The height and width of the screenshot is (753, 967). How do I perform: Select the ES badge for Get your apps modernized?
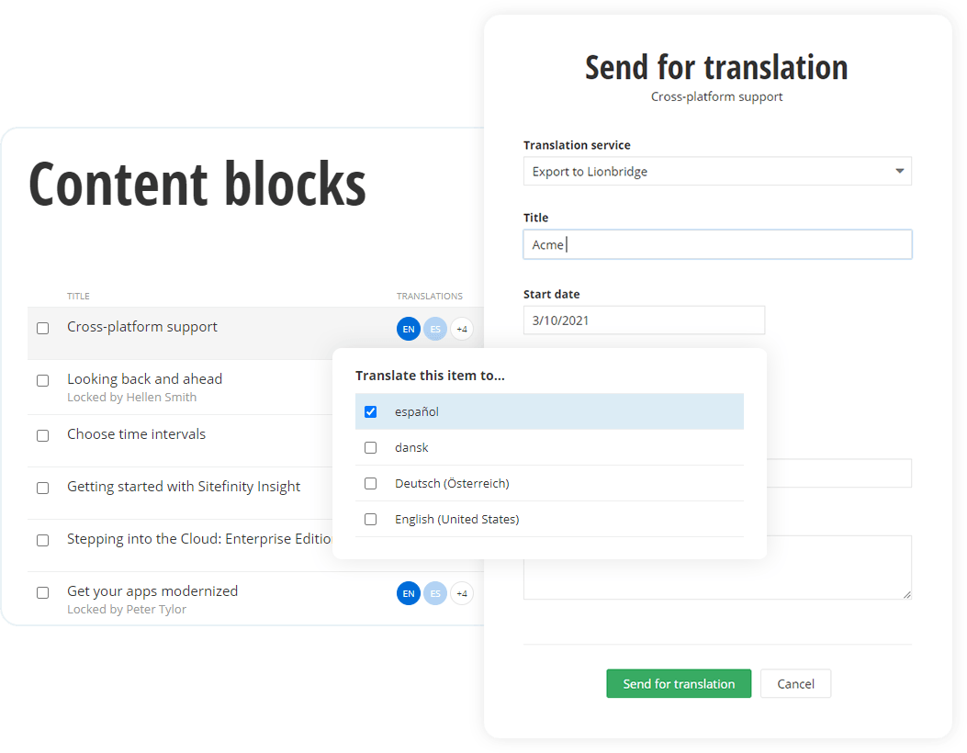click(x=434, y=593)
